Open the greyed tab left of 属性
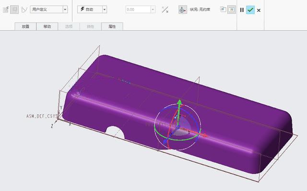This screenshot has height=191, width=307. pyautogui.click(x=90, y=26)
